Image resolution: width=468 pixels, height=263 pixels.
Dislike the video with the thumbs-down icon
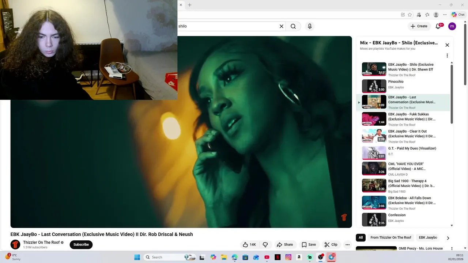point(265,245)
